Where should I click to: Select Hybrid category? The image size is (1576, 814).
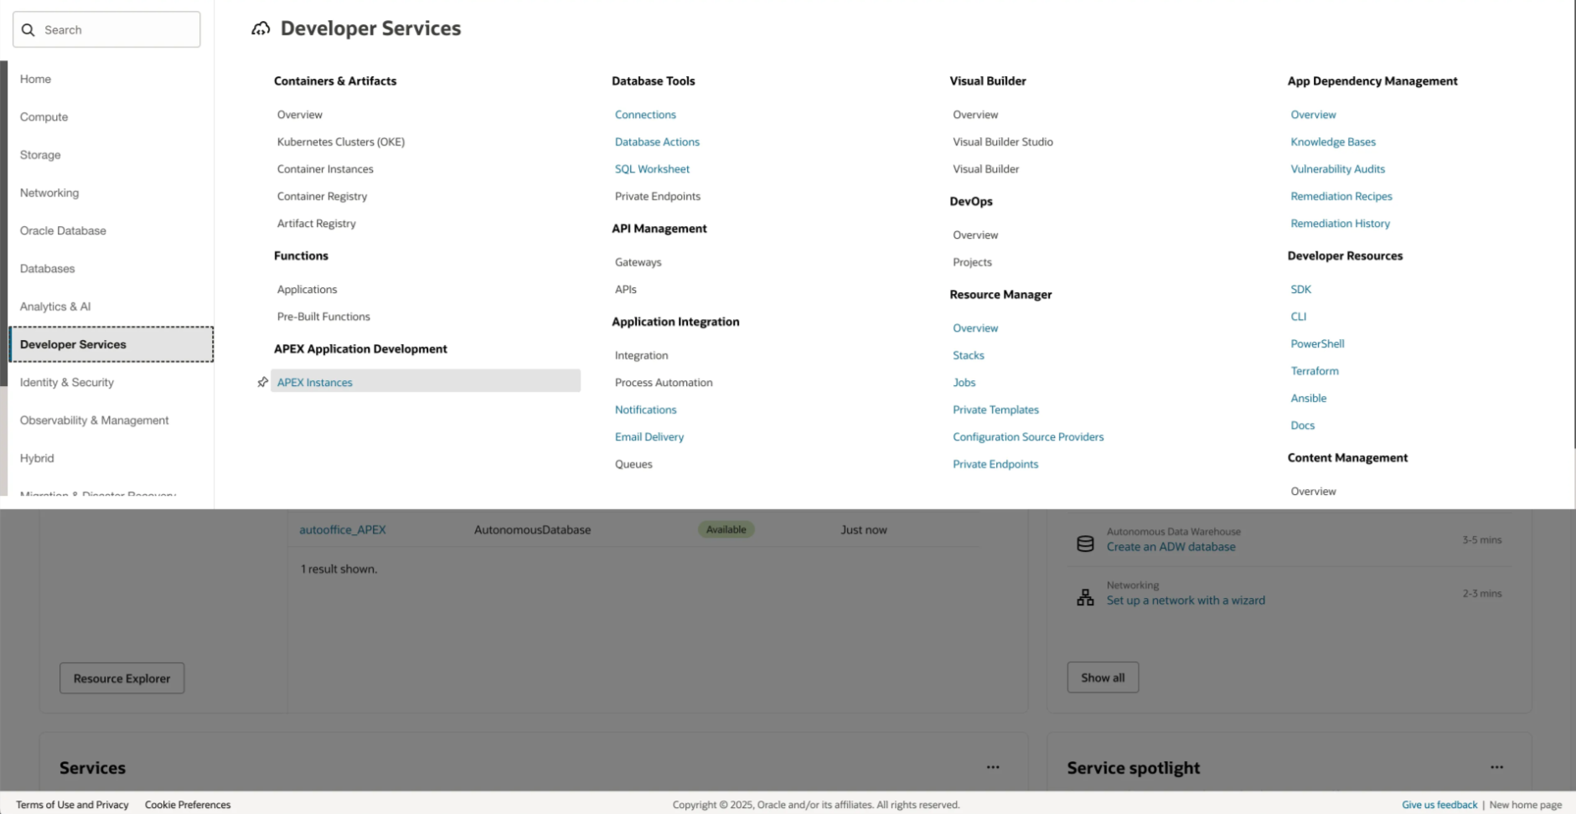click(x=37, y=458)
